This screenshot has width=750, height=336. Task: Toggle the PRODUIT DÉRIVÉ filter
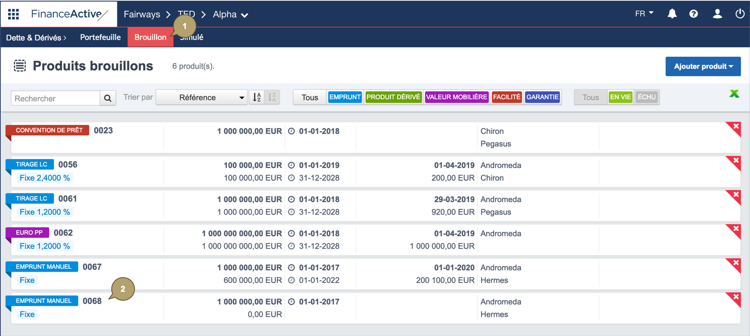pyautogui.click(x=393, y=97)
